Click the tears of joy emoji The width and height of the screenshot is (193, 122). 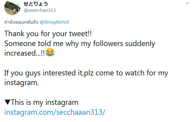(x=50, y=53)
